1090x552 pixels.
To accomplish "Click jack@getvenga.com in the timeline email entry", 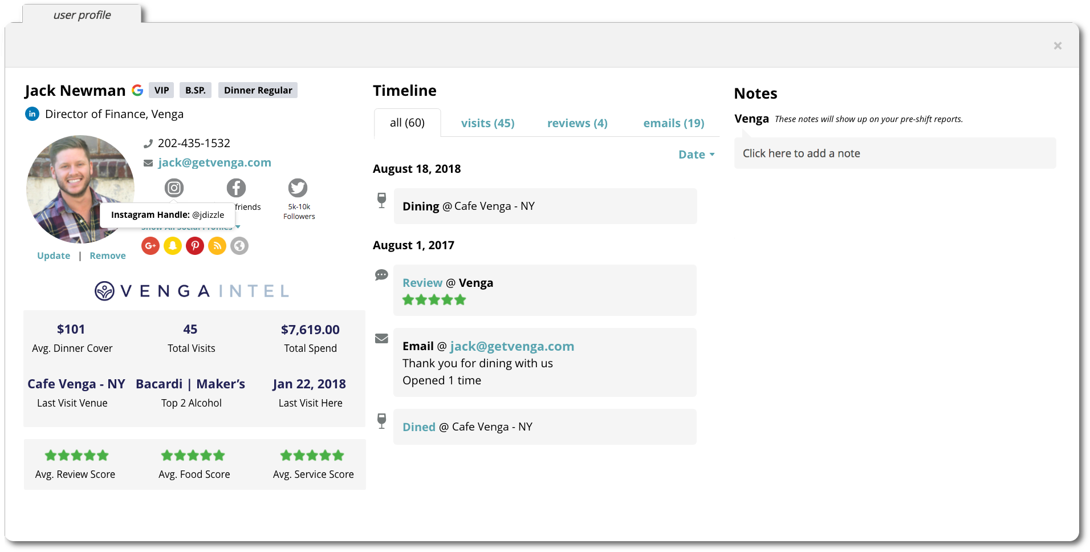I will click(512, 346).
